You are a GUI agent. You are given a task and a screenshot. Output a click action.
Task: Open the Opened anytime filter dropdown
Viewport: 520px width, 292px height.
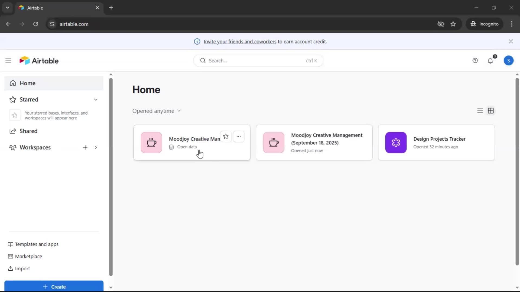coord(157,111)
